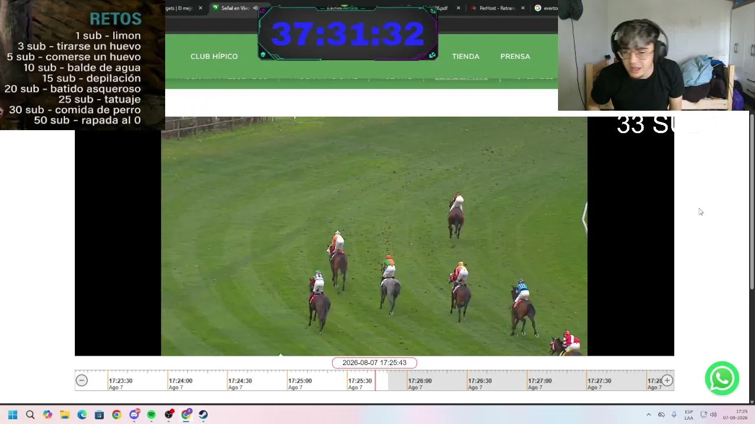Open Google Chrome from the taskbar
Viewport: 755px width, 424px height.
point(117,415)
